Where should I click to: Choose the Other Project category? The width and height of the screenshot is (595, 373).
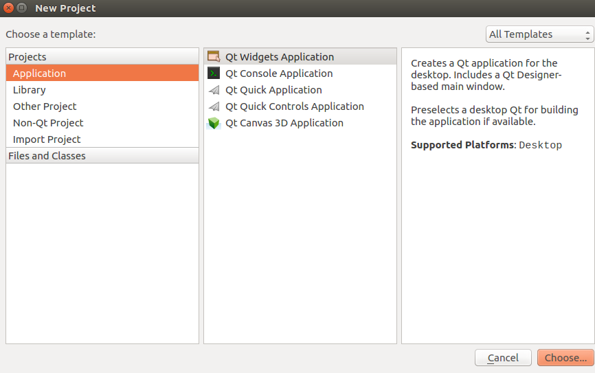(45, 106)
